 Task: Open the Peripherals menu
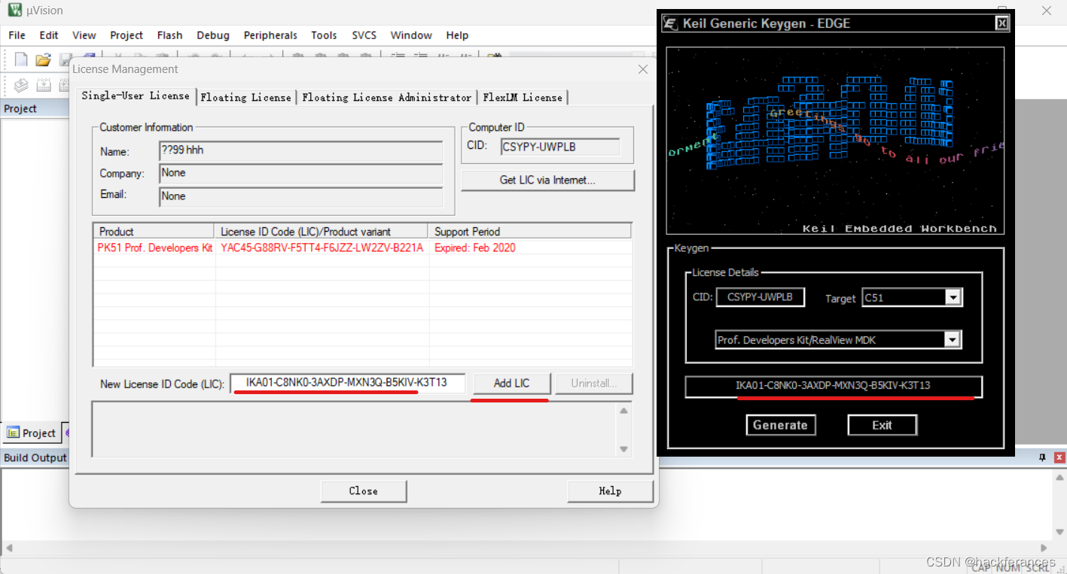[x=270, y=35]
